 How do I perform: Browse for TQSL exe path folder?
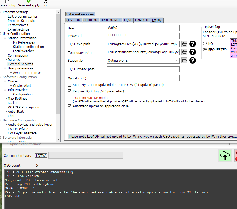pos(184,44)
